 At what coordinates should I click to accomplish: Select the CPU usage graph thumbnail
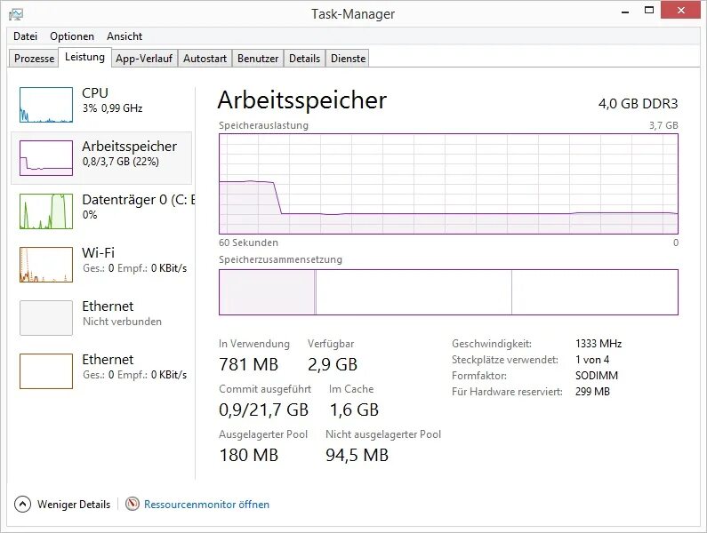point(46,105)
